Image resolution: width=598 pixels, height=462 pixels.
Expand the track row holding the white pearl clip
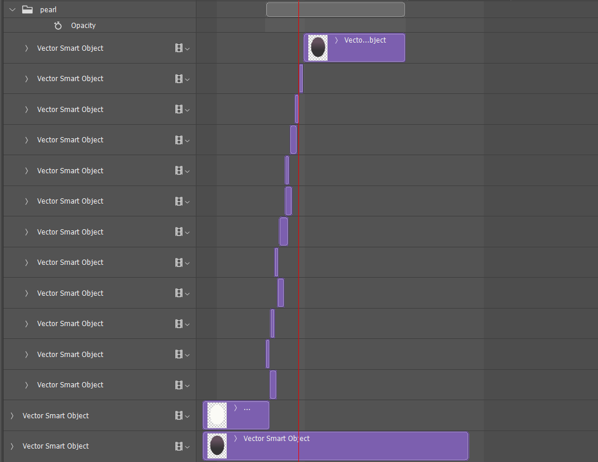12,415
